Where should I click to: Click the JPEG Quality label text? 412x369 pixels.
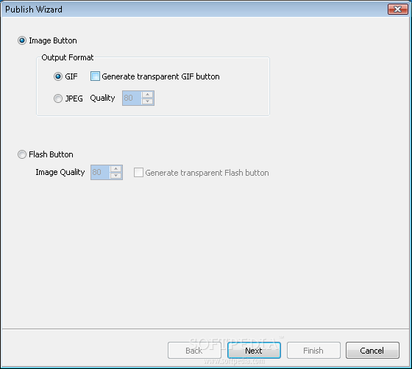click(102, 98)
